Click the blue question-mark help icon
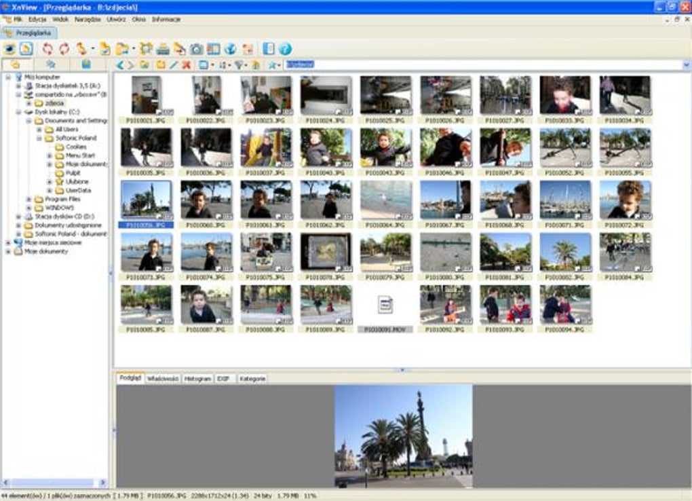 (x=285, y=49)
